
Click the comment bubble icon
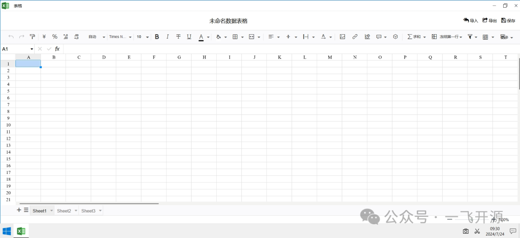pos(379,37)
